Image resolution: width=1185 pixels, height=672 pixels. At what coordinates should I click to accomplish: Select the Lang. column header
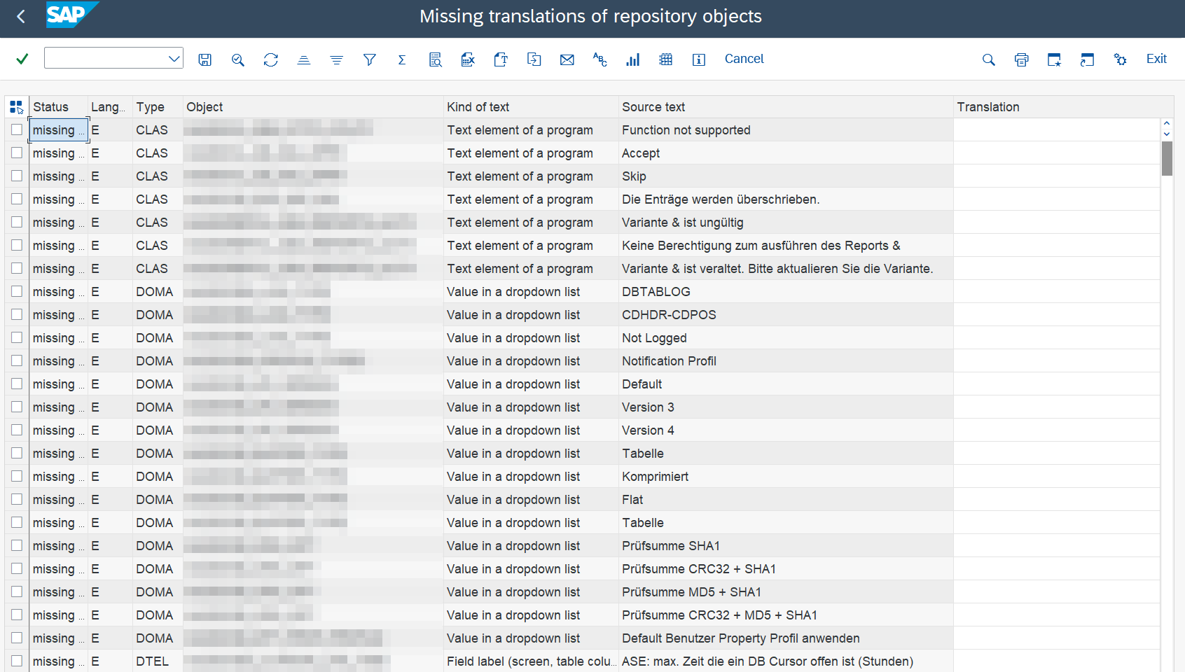[110, 107]
